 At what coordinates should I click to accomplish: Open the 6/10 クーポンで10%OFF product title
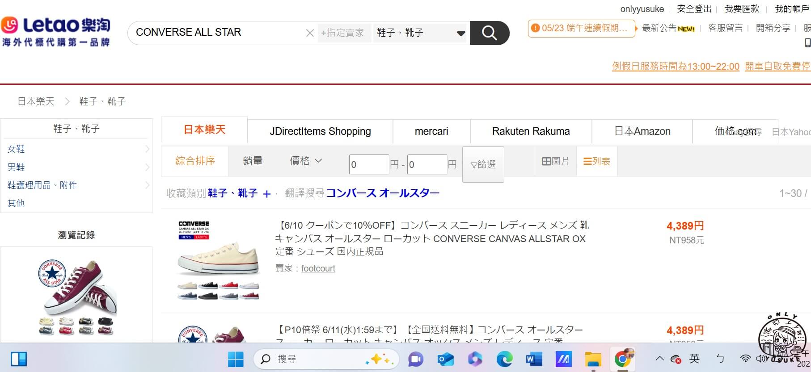pos(432,238)
